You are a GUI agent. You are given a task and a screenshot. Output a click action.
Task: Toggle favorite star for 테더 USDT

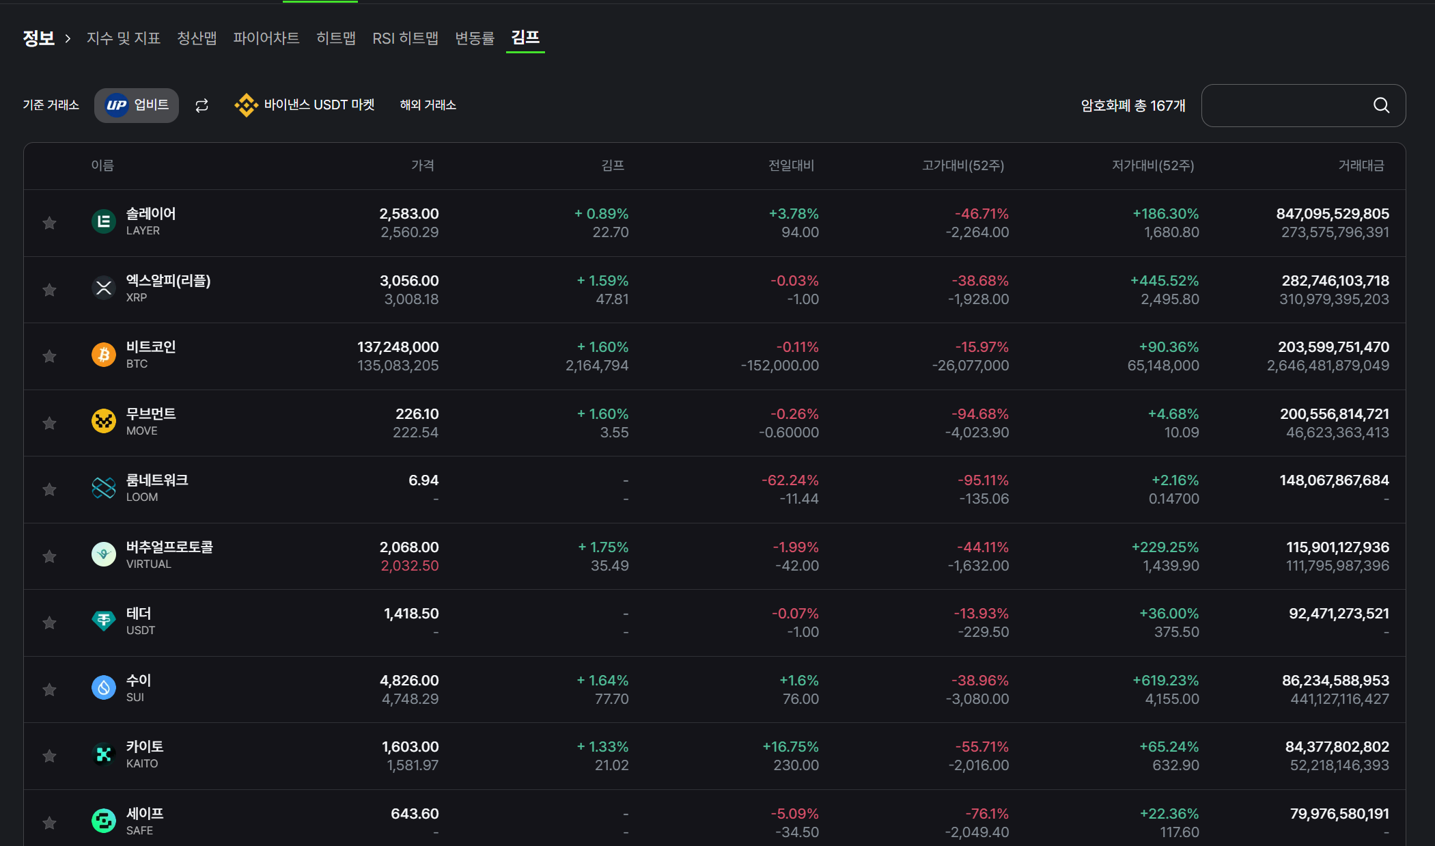click(49, 623)
